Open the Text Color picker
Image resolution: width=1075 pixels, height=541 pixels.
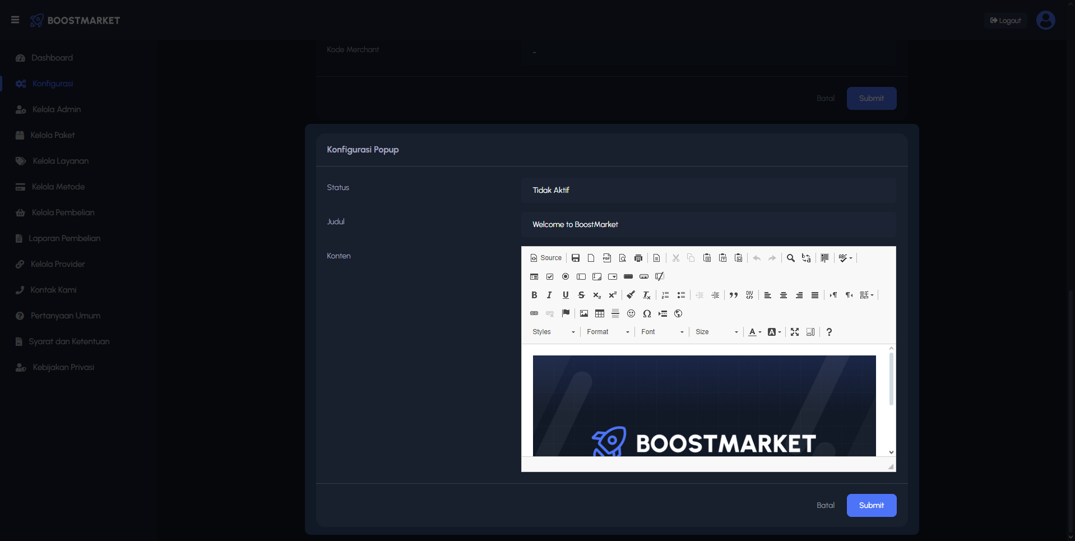(755, 332)
